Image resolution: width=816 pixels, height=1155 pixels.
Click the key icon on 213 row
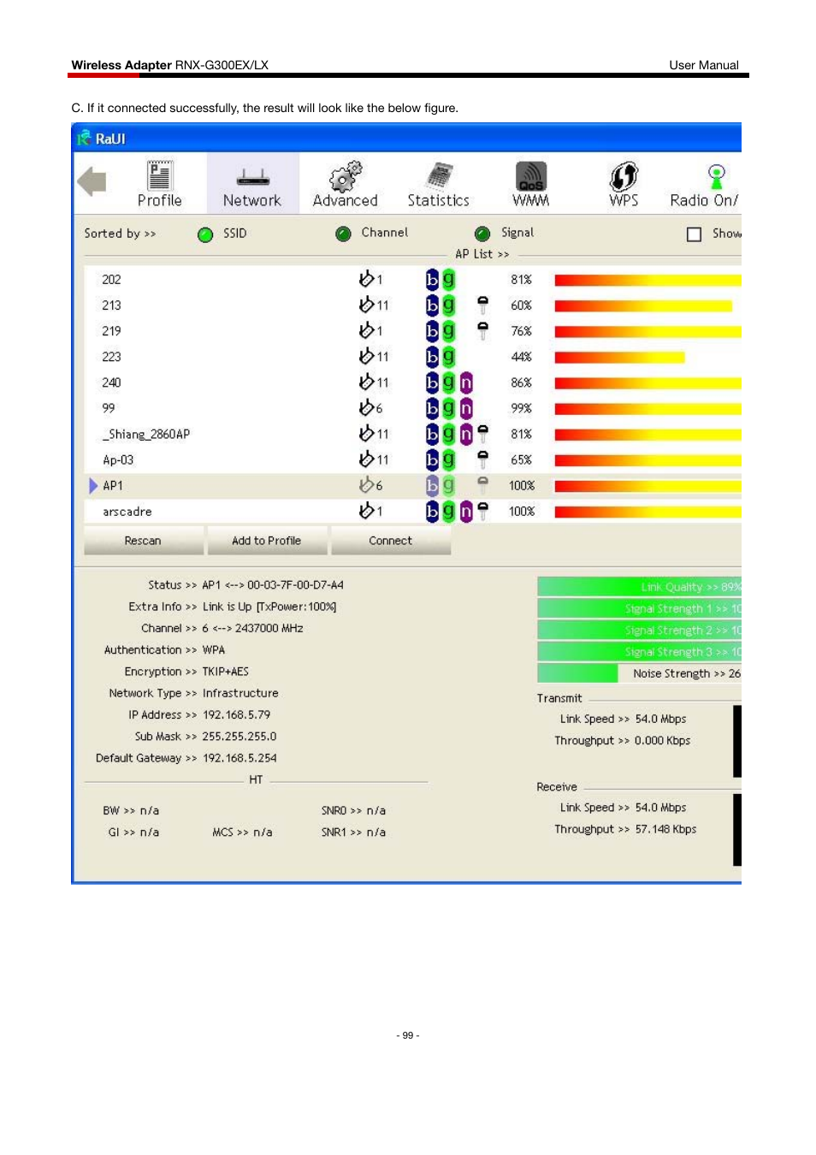tap(483, 305)
